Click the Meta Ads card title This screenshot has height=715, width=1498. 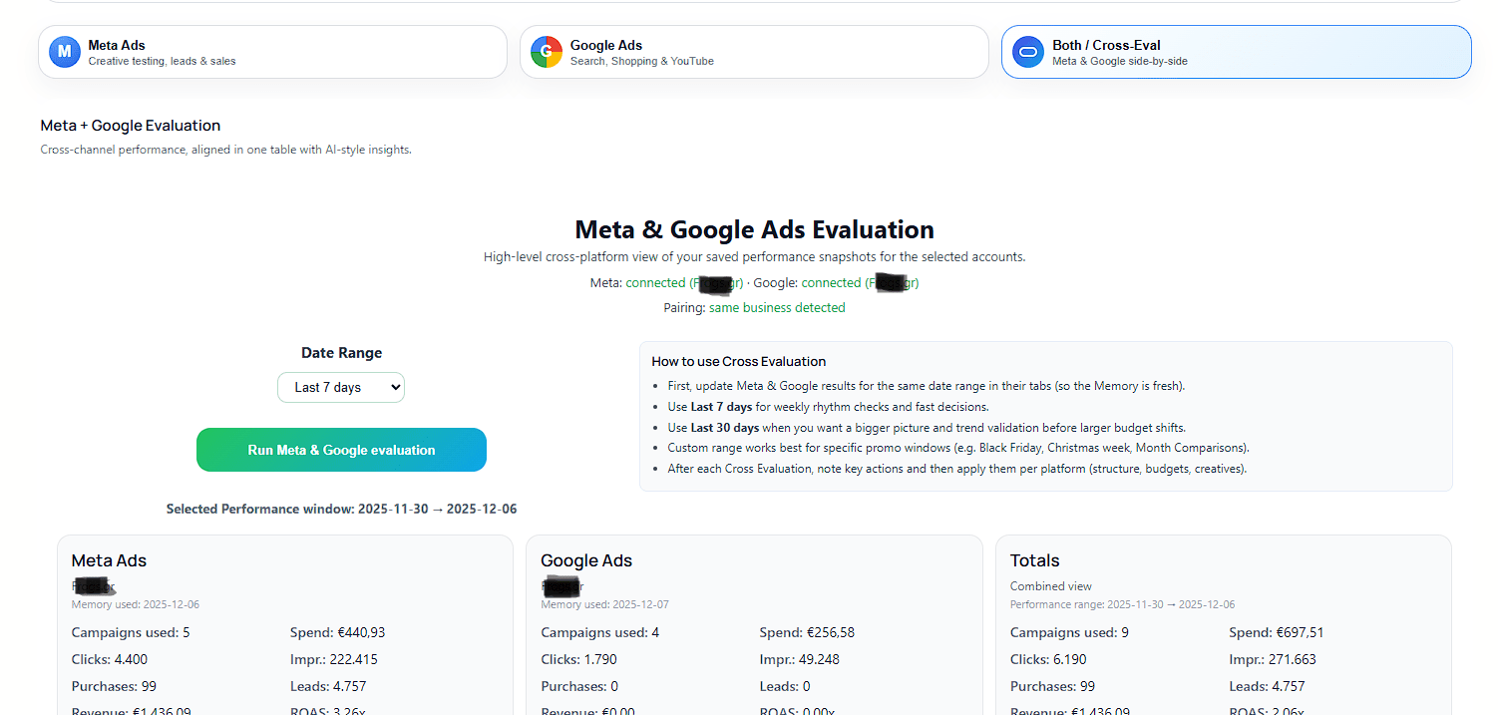110,561
